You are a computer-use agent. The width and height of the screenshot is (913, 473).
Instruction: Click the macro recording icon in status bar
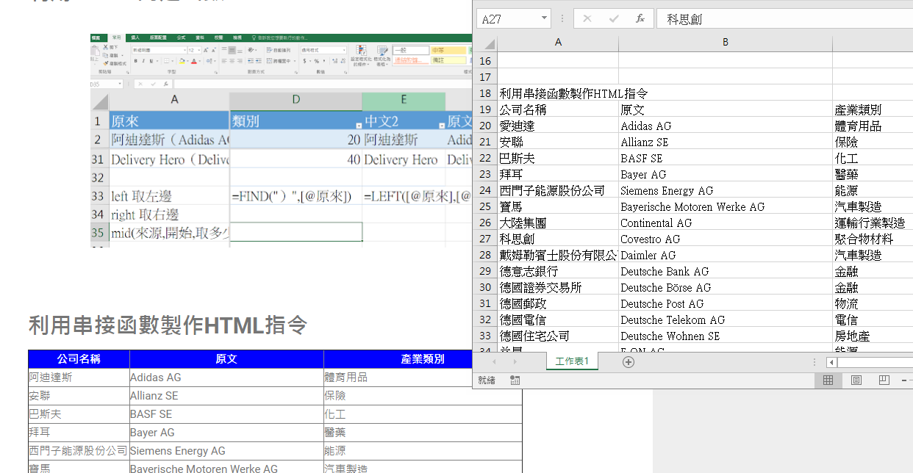[x=515, y=380]
